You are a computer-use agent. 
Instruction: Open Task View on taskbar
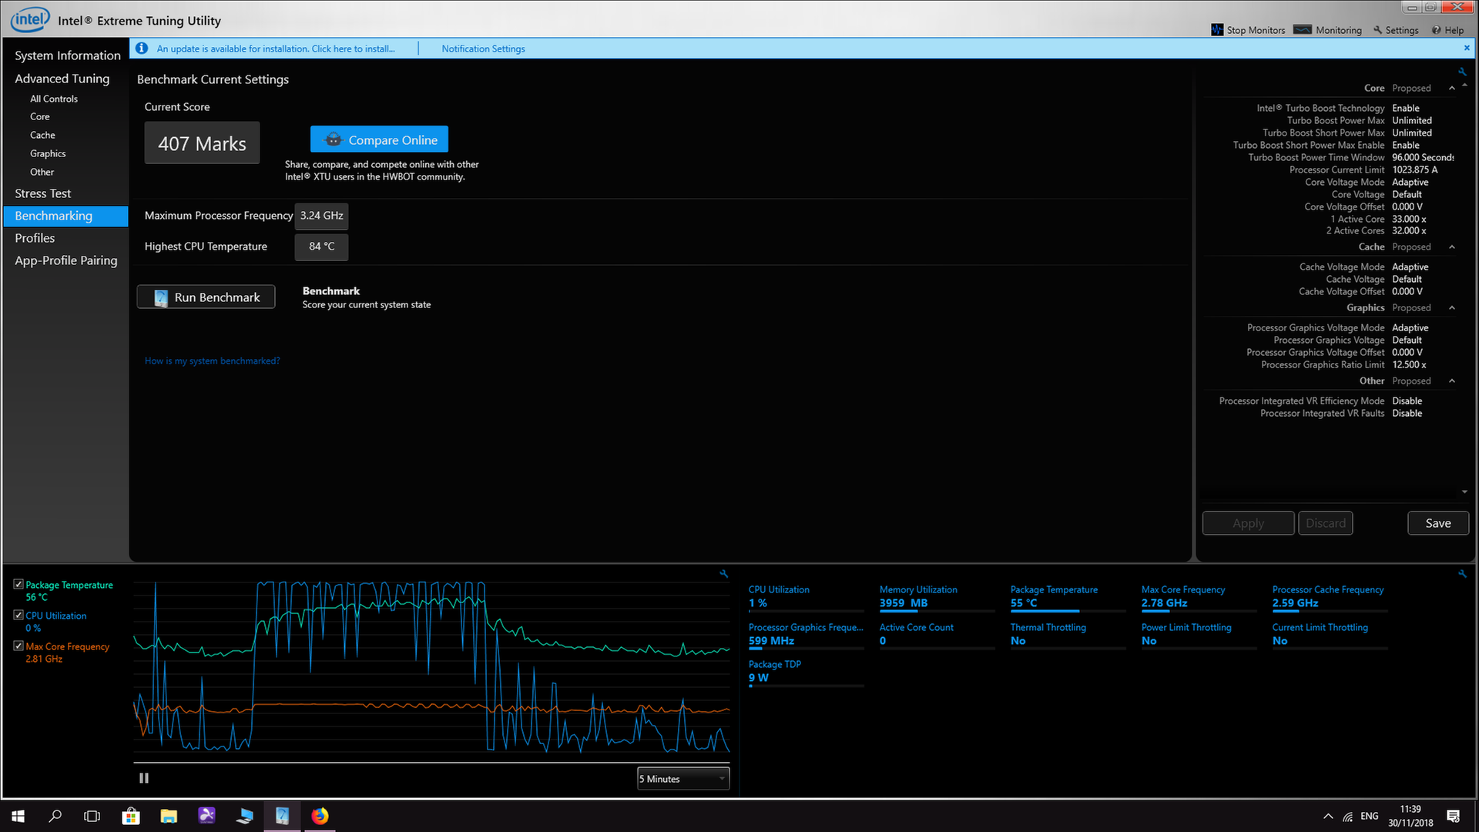(x=92, y=816)
